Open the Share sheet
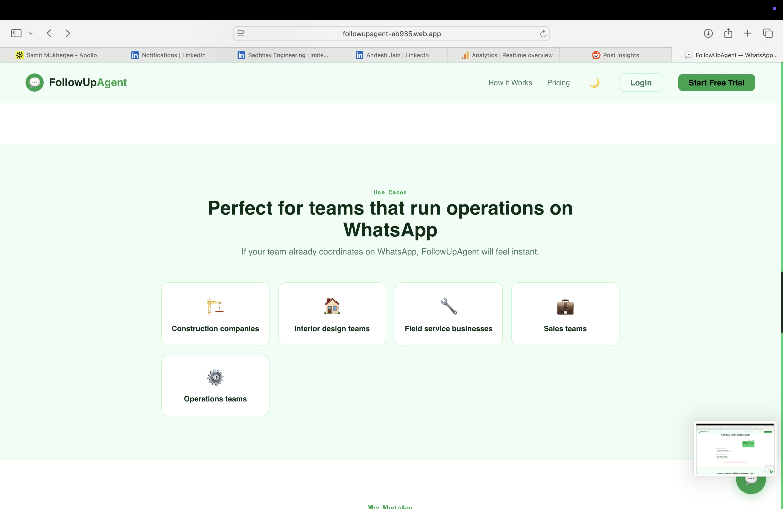The image size is (783, 509). tap(728, 33)
